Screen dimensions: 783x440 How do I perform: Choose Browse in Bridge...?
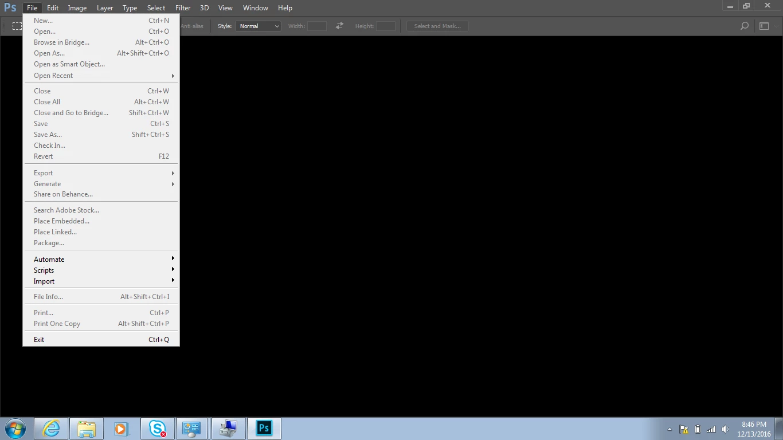pyautogui.click(x=101, y=42)
